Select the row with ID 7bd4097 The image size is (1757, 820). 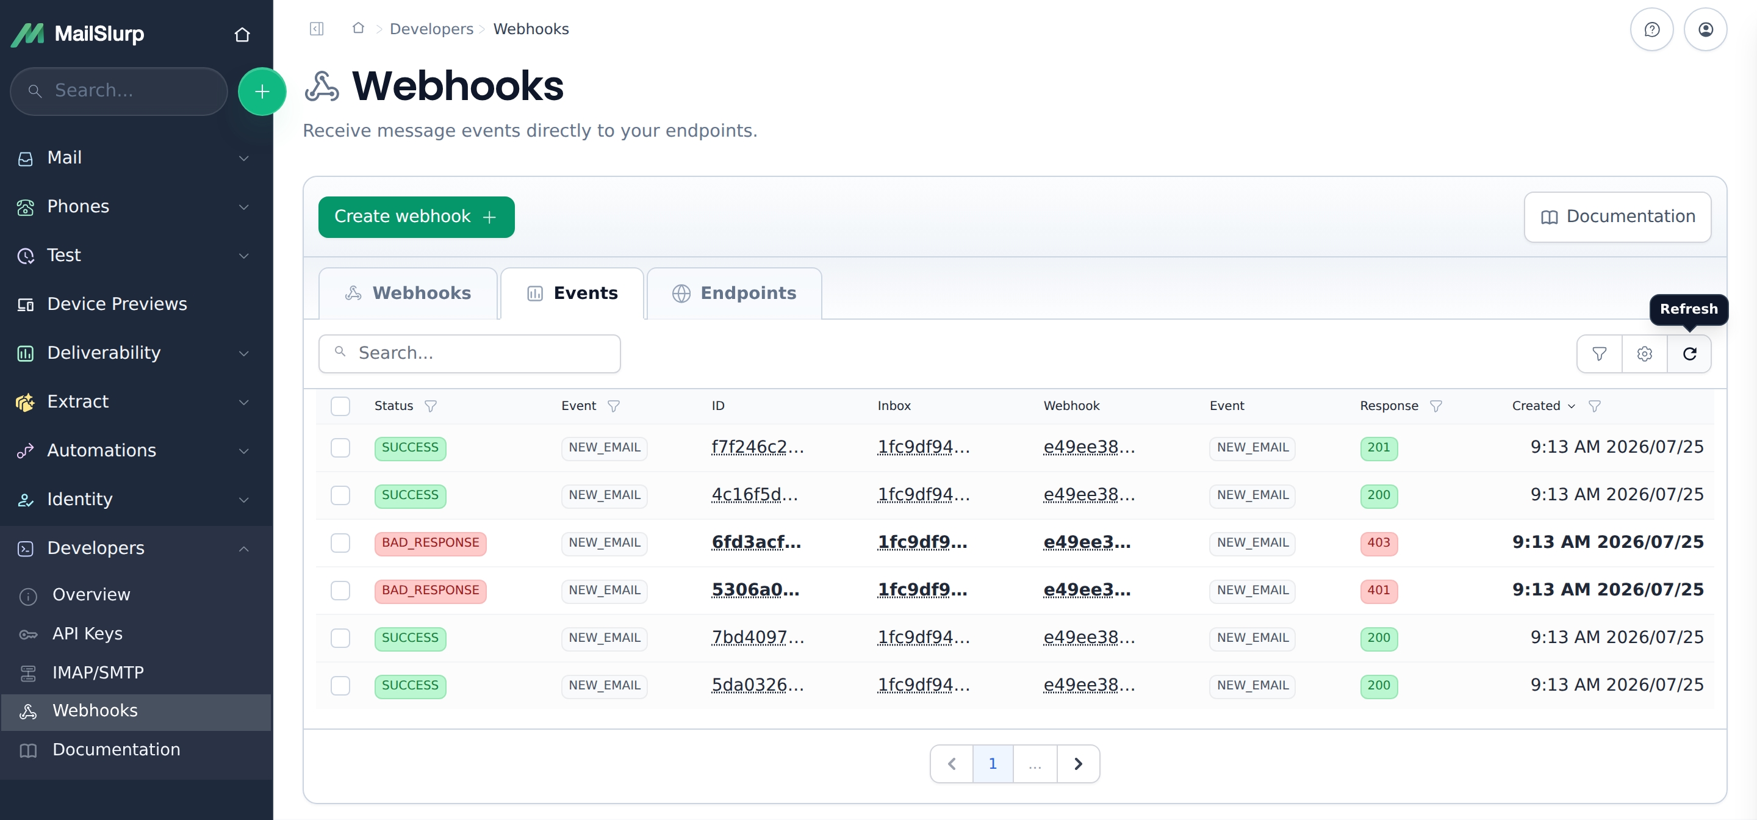pos(340,638)
